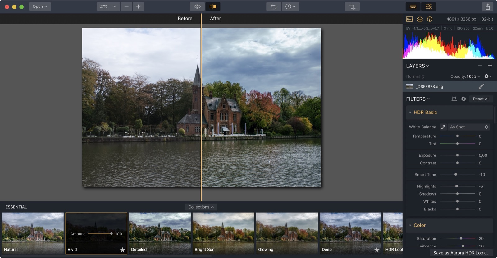Show image info panel

(430, 19)
